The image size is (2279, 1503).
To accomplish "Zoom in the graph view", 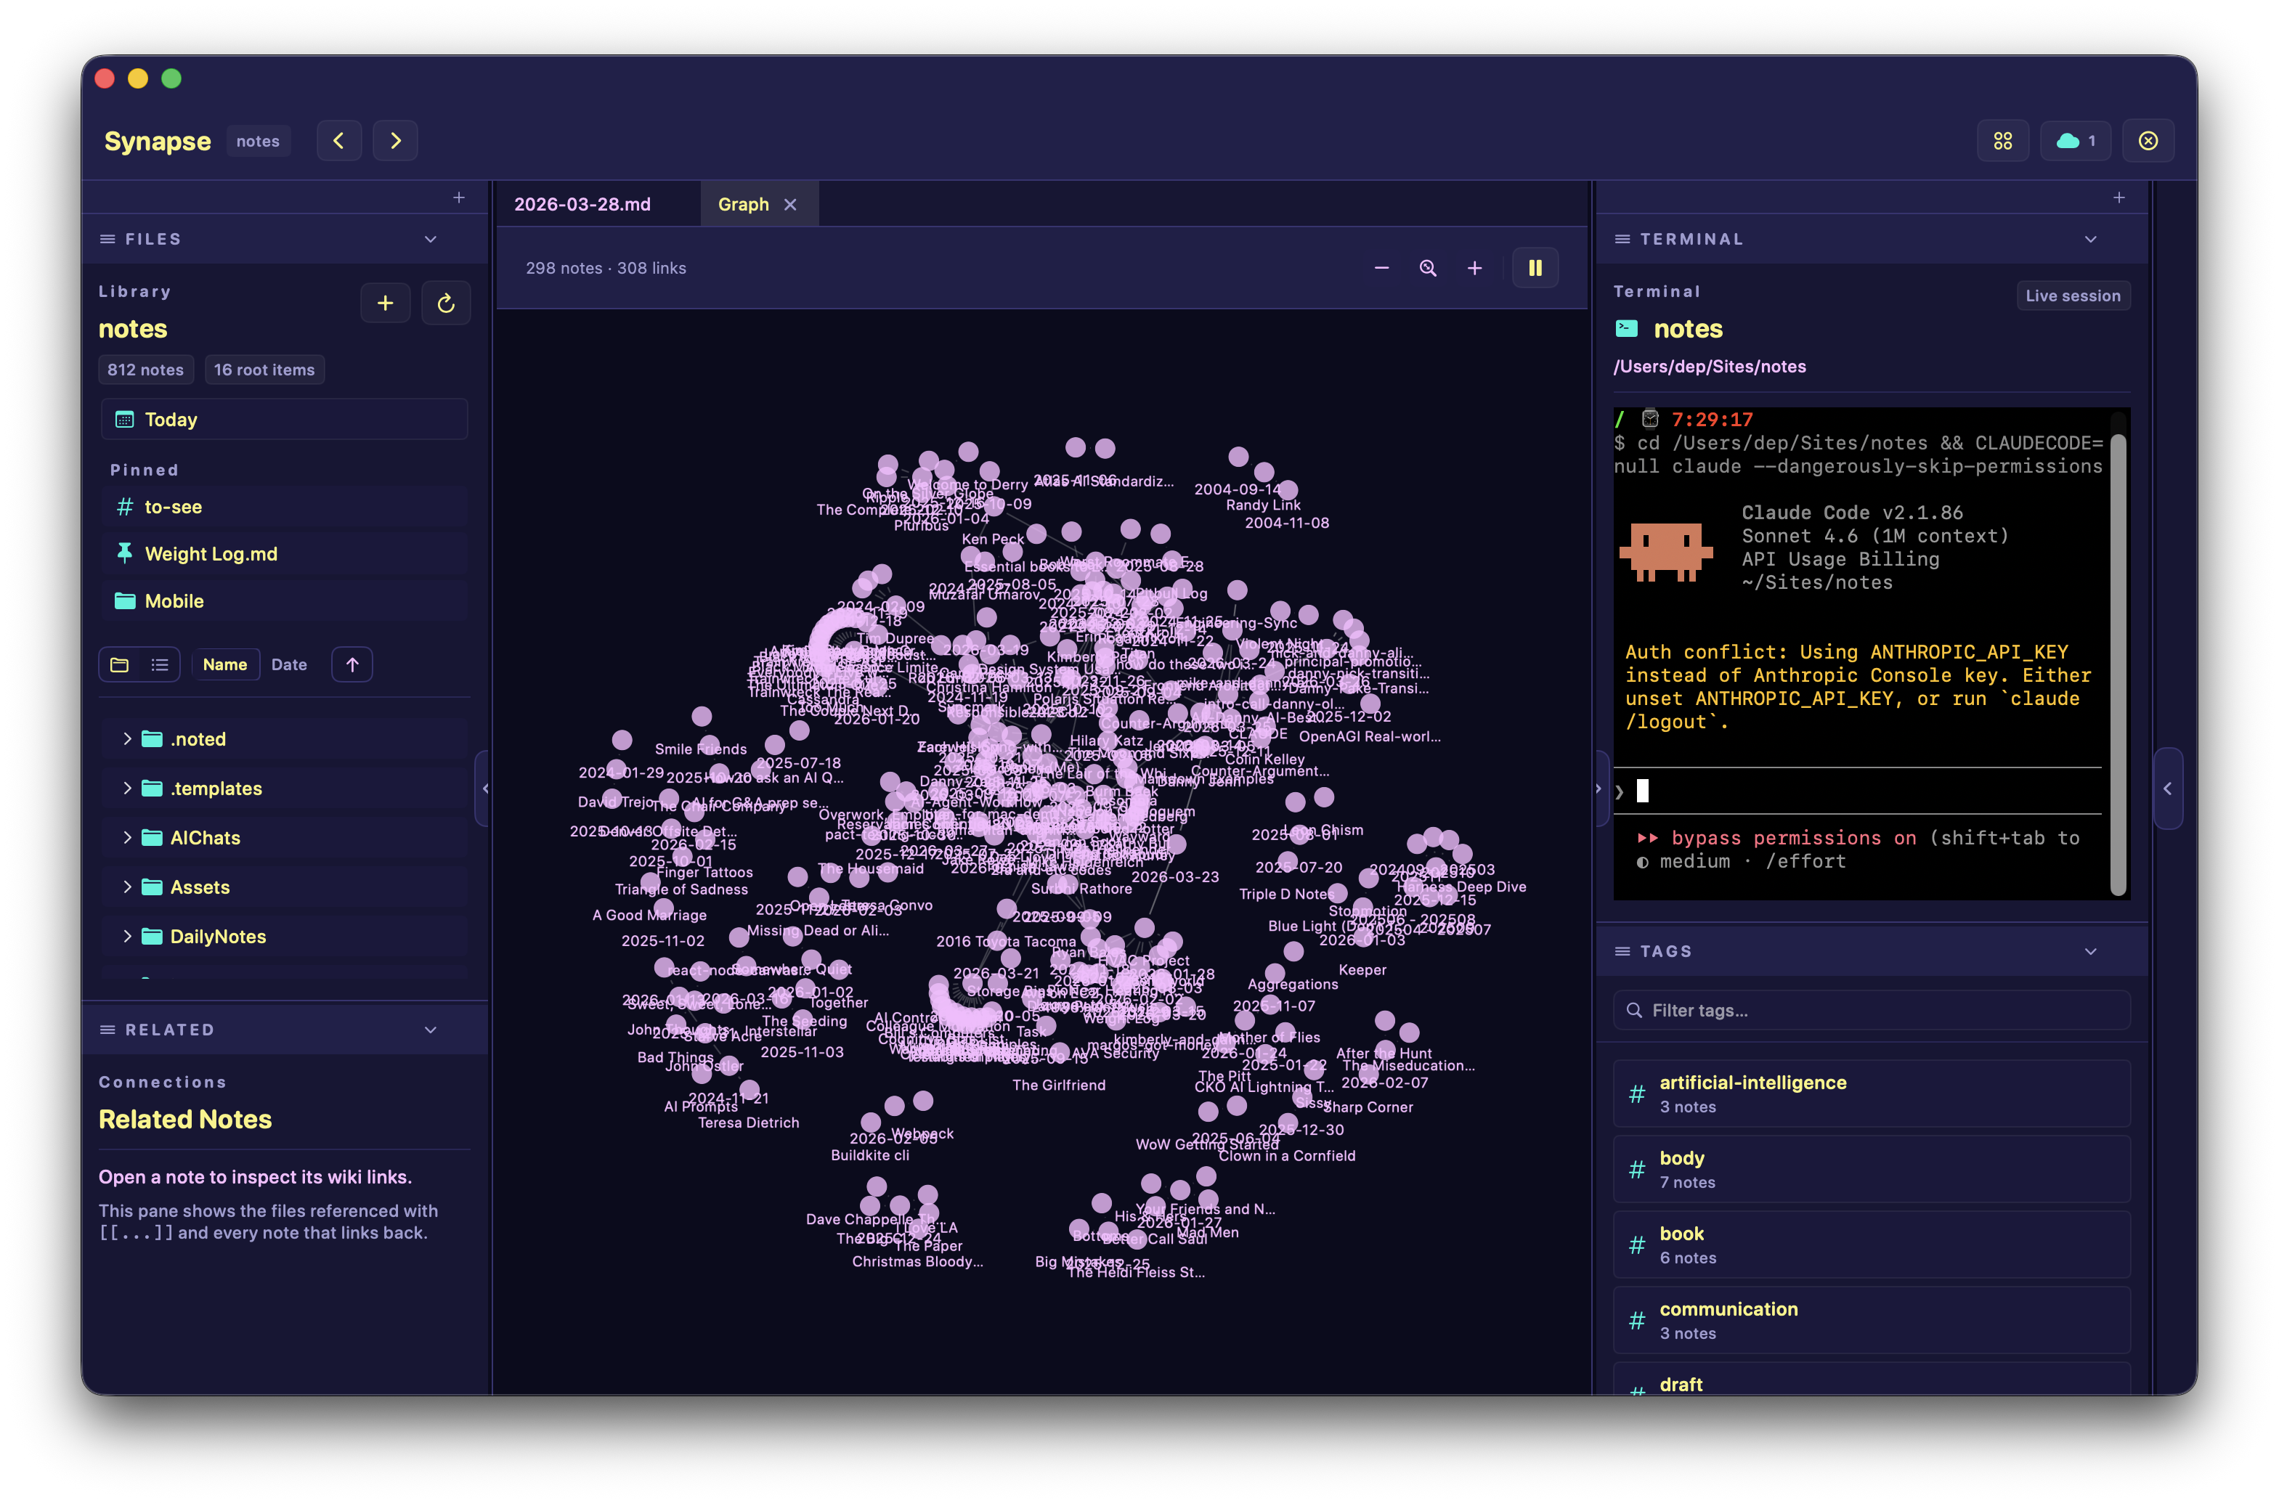I will (1474, 269).
